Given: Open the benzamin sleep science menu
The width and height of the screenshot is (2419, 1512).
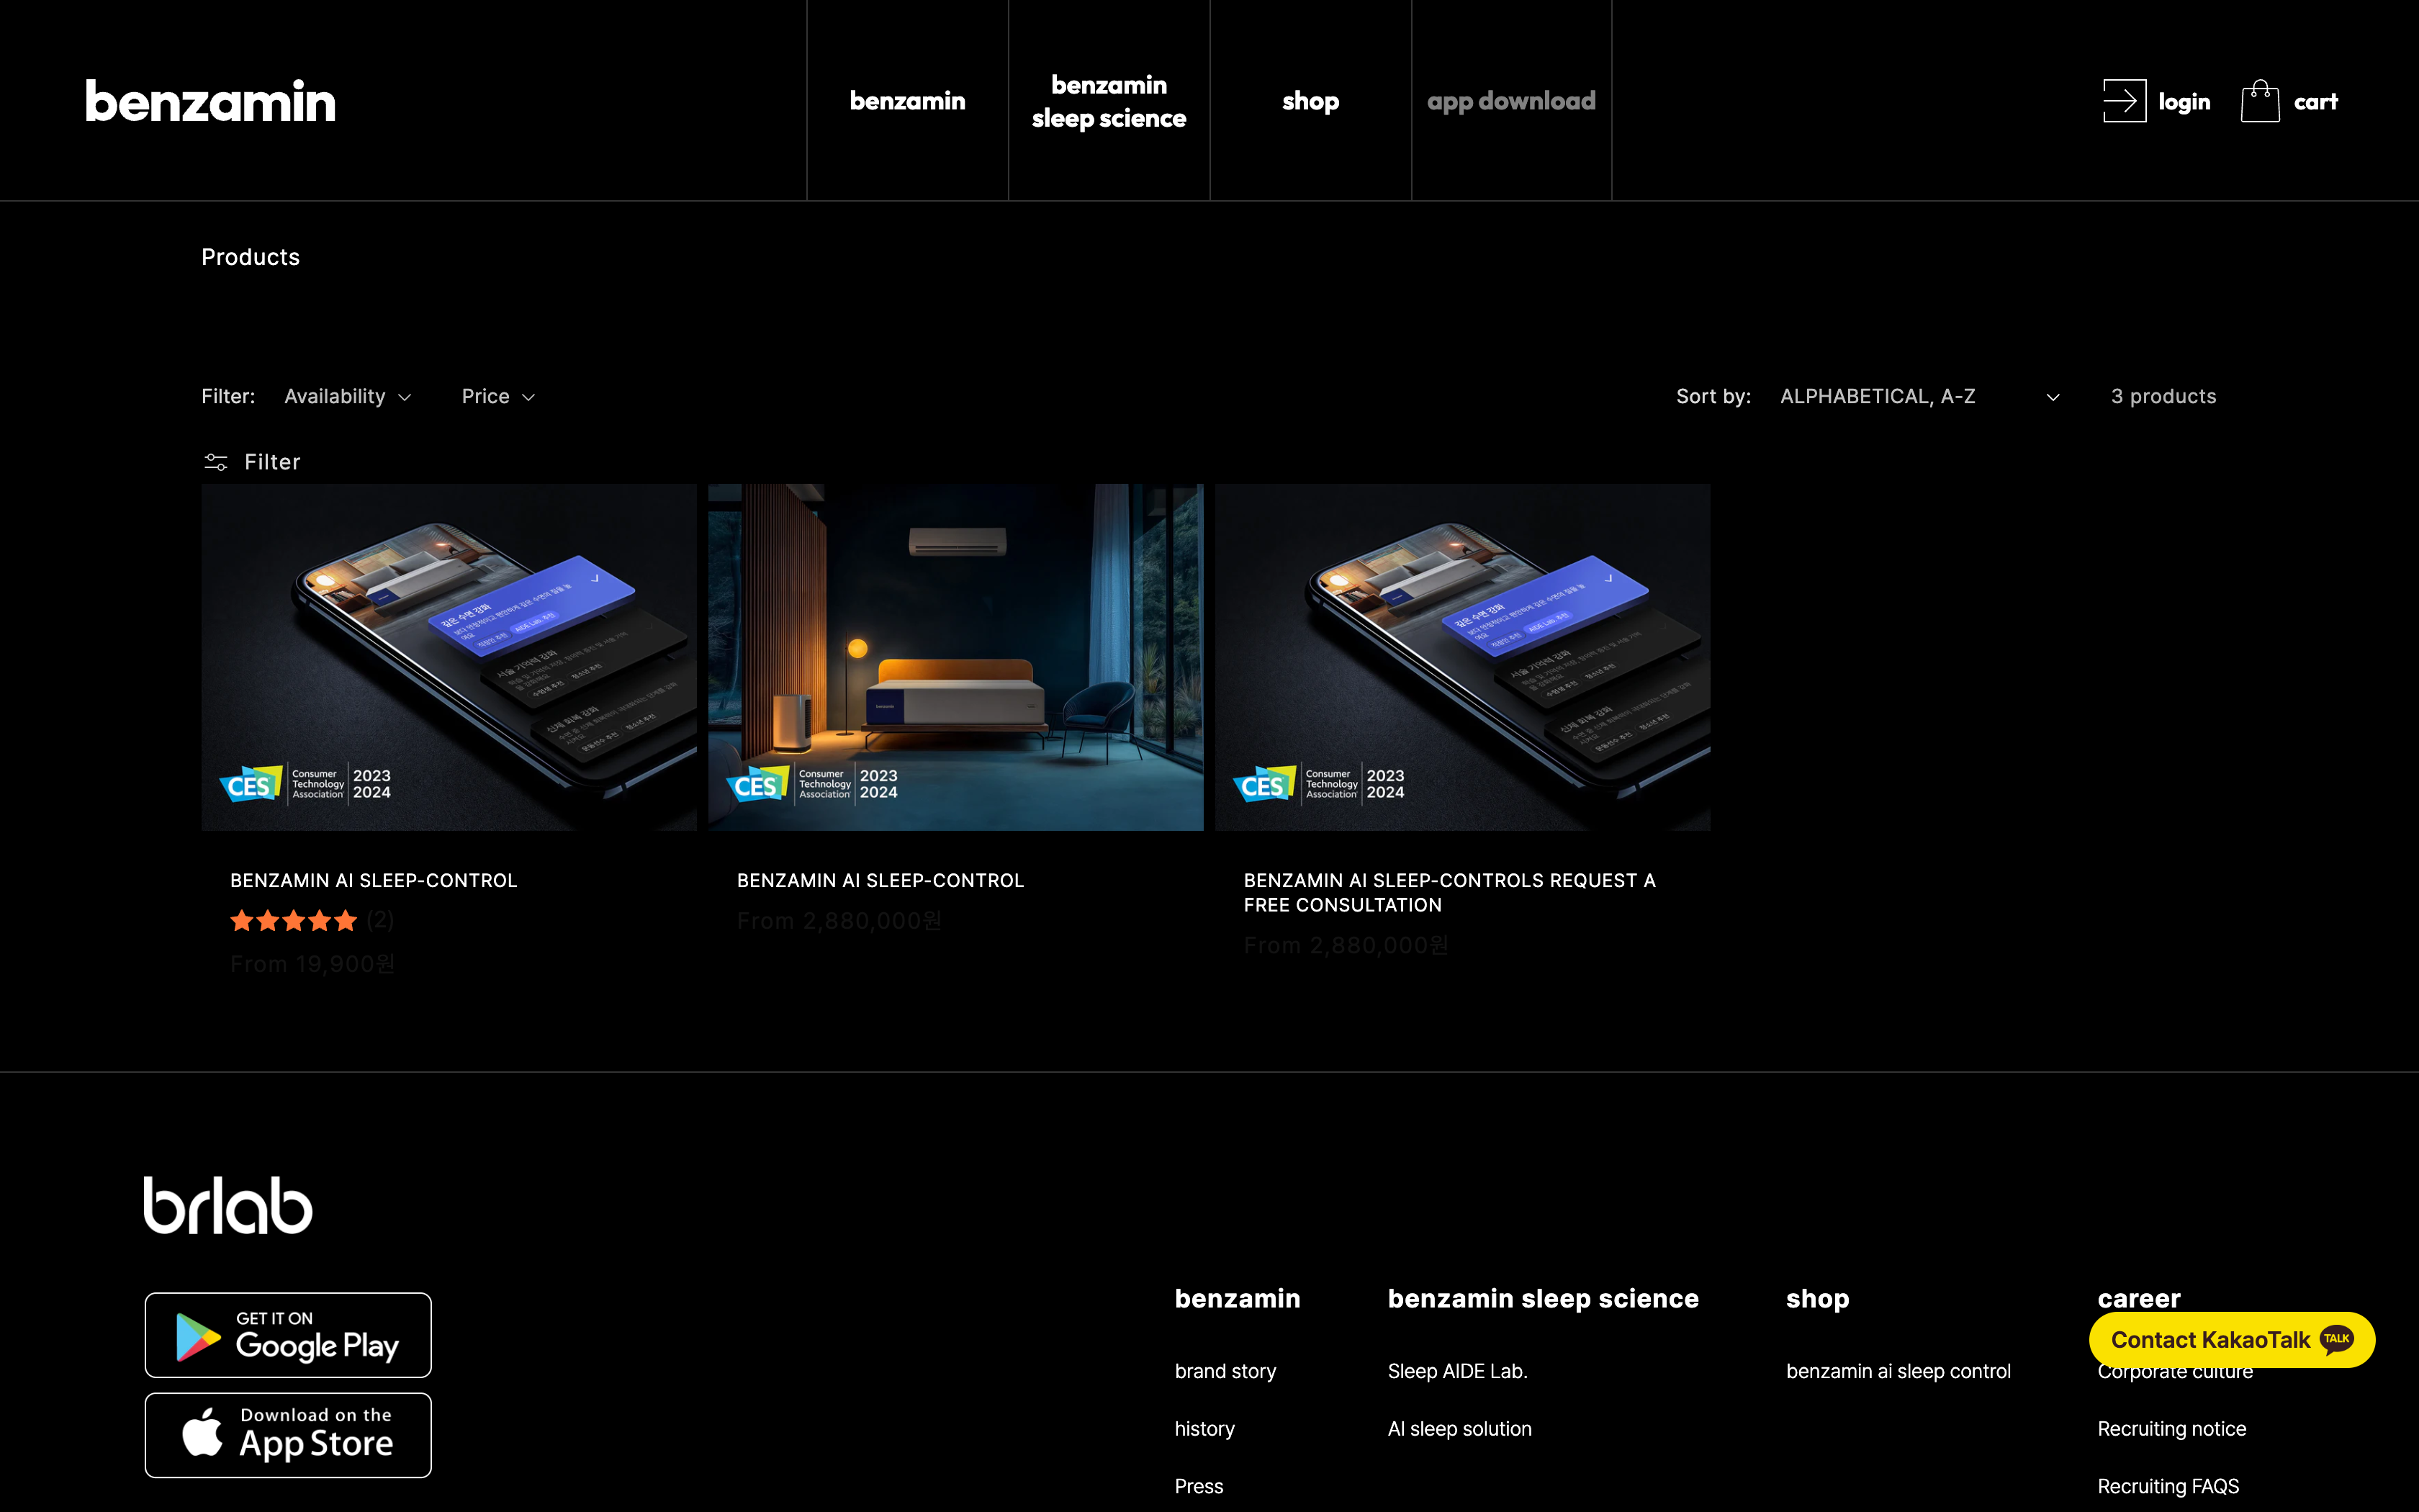Looking at the screenshot, I should (1109, 100).
